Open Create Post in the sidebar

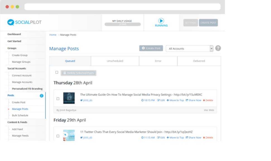pyautogui.click(x=18, y=102)
